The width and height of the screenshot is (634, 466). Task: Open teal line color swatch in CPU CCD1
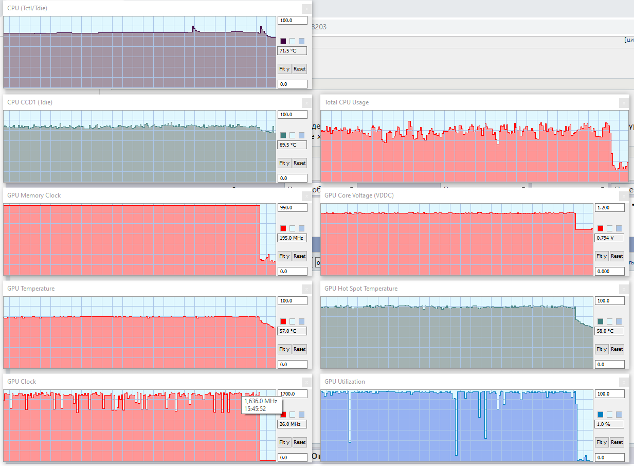(x=283, y=135)
